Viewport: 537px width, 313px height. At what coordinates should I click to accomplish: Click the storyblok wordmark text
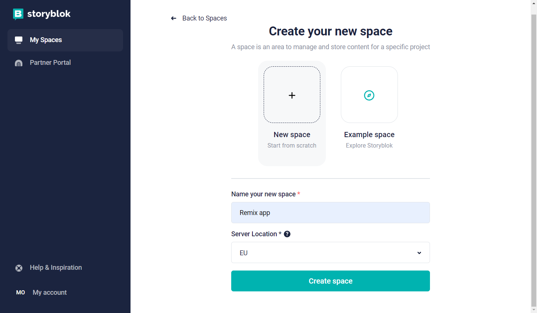point(49,14)
